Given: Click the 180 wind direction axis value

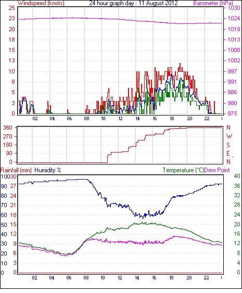Looking at the screenshot, I should 8,145.
